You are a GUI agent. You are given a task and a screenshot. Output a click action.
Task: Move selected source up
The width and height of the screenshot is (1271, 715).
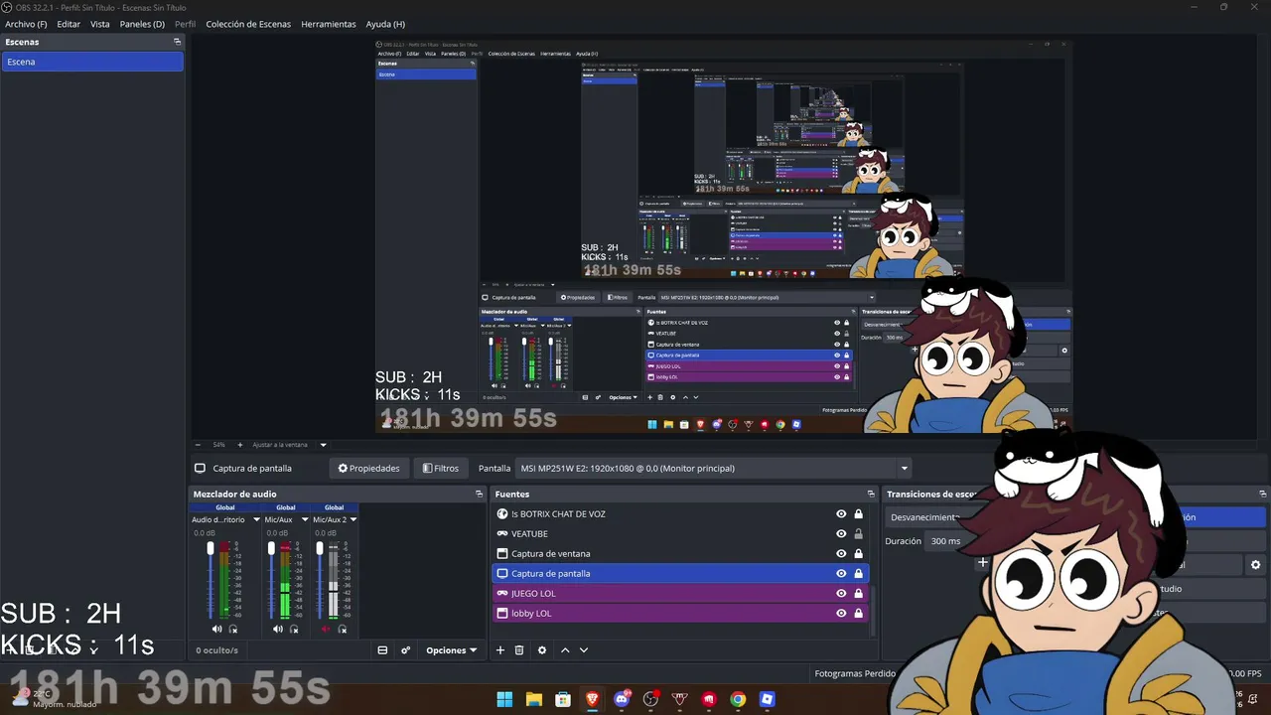point(565,650)
